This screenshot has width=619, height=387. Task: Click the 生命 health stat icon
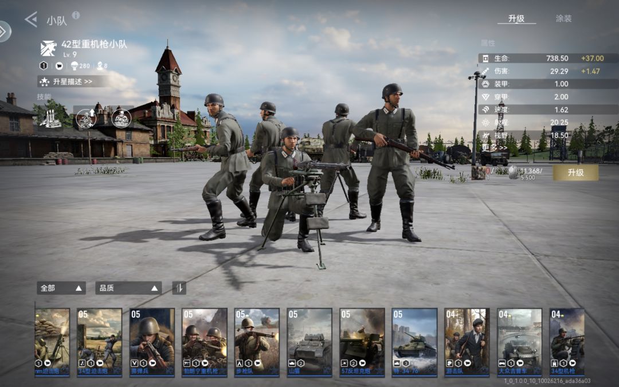point(485,58)
